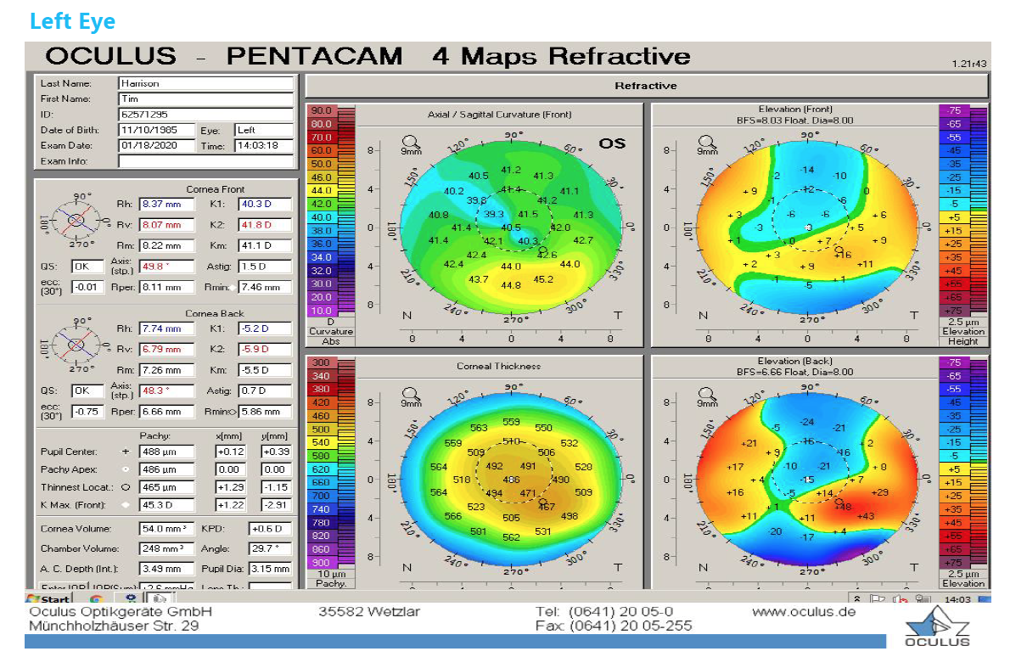Screen dimensions: 1027x657
Task: Click the 9mm magnifier on Elevation (Back) map
Action: pos(706,395)
